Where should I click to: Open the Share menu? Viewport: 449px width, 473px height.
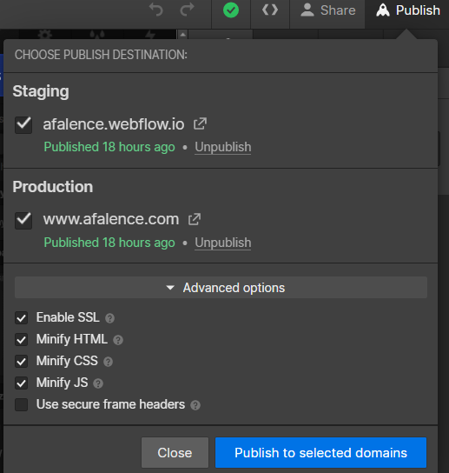pyautogui.click(x=328, y=10)
